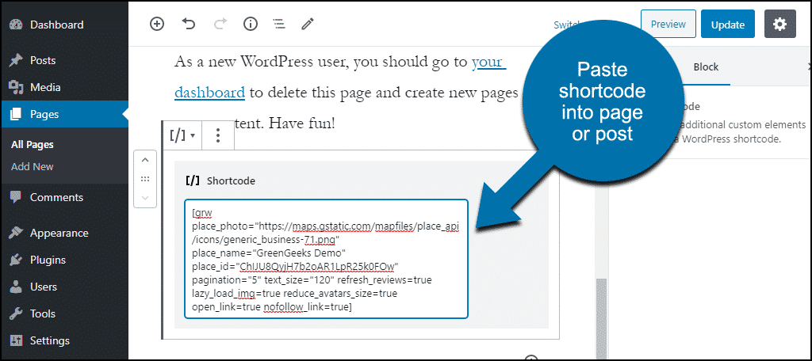Screen dimensions: 812x361
Task: Click the Shortcode block label icon
Action: 193,180
